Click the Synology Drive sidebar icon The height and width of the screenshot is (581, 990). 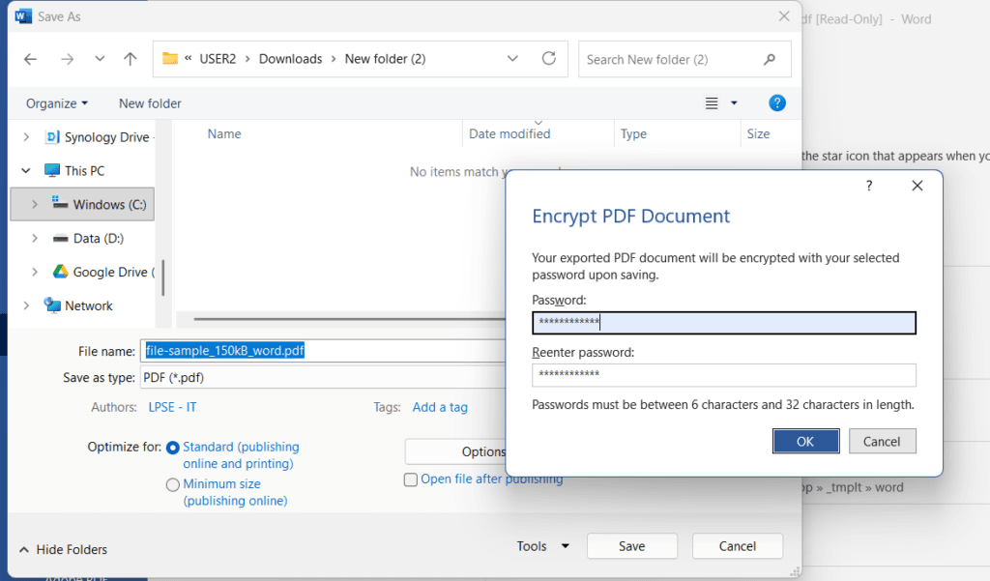tap(52, 137)
